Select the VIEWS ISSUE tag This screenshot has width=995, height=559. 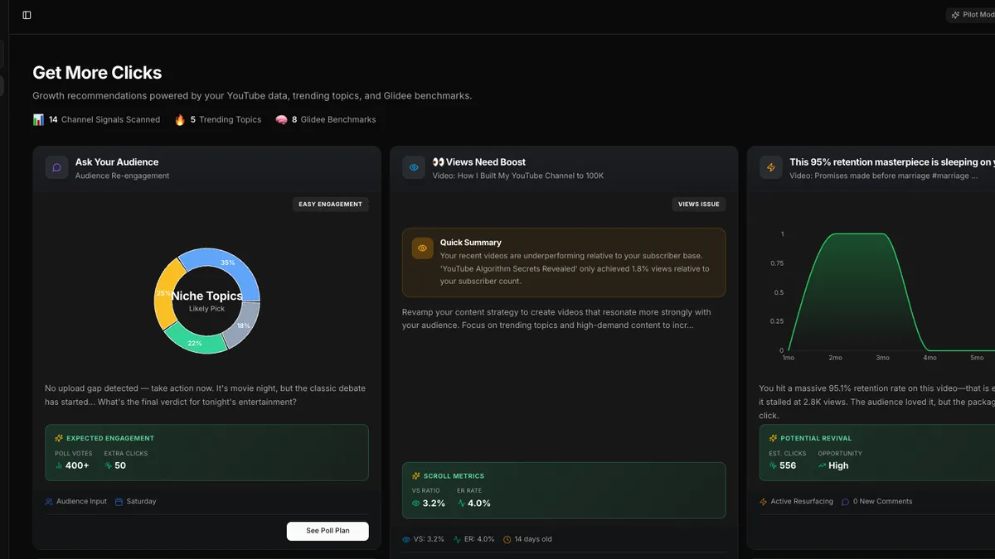[x=698, y=205]
